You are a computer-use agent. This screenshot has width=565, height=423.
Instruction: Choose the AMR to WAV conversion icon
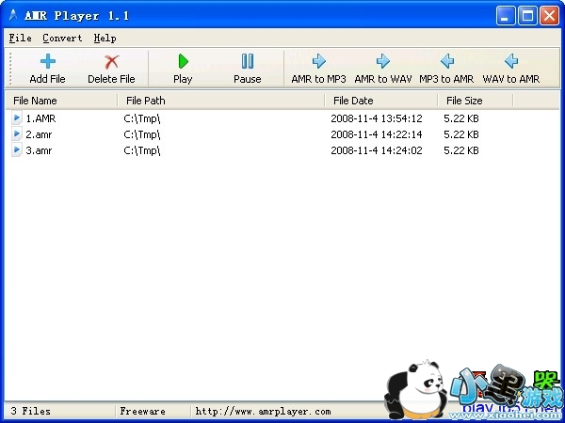pos(383,62)
